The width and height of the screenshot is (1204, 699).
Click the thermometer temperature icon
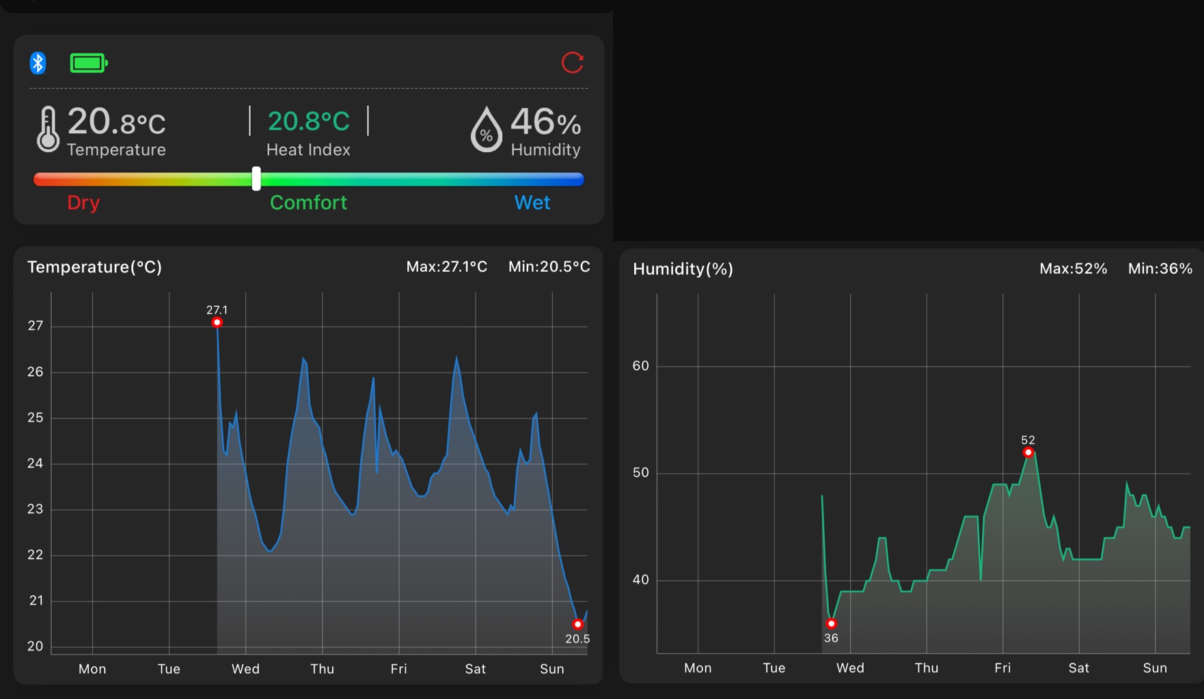[48, 129]
